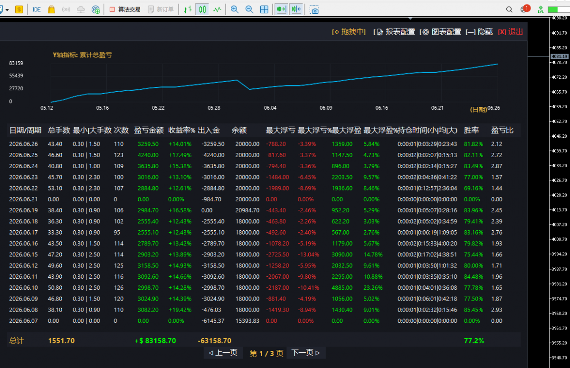Viewport: 570px width, 368px height.
Task: Click the 77.2% total win rate
Action: point(474,341)
